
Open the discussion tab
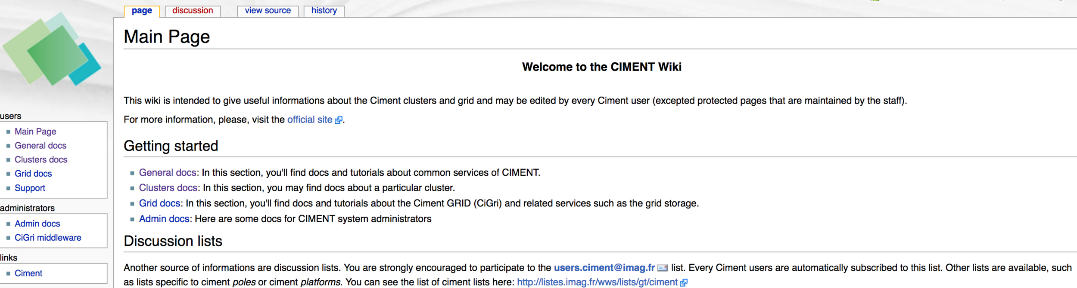tap(193, 11)
